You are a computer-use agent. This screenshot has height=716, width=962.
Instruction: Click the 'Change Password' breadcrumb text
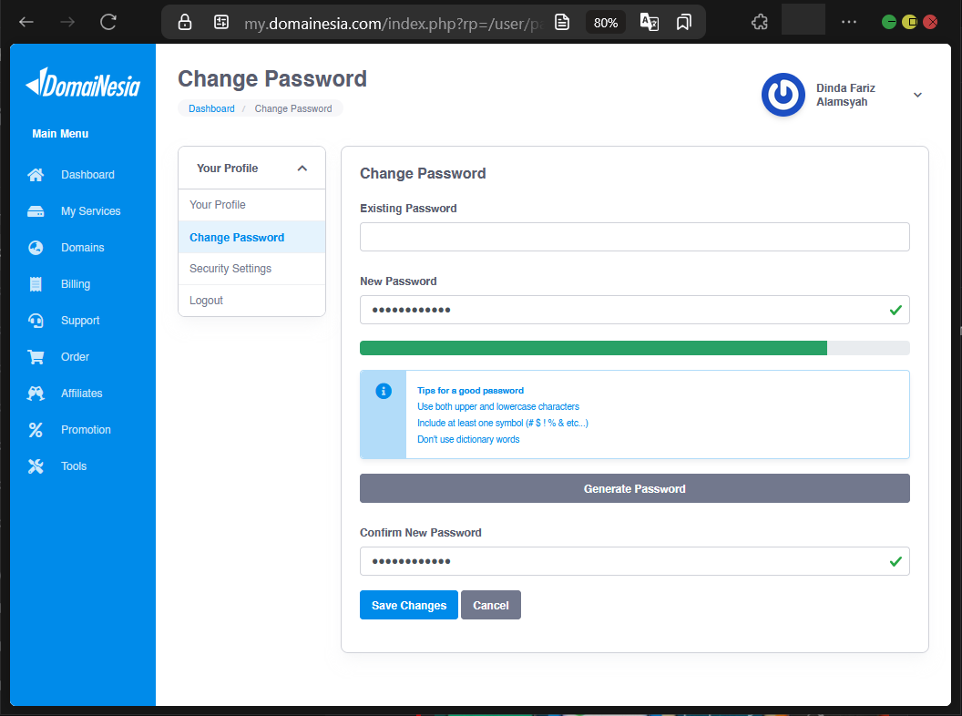[x=293, y=108]
